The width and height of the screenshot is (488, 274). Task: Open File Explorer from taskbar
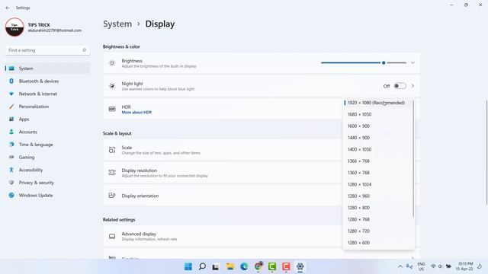pyautogui.click(x=230, y=266)
